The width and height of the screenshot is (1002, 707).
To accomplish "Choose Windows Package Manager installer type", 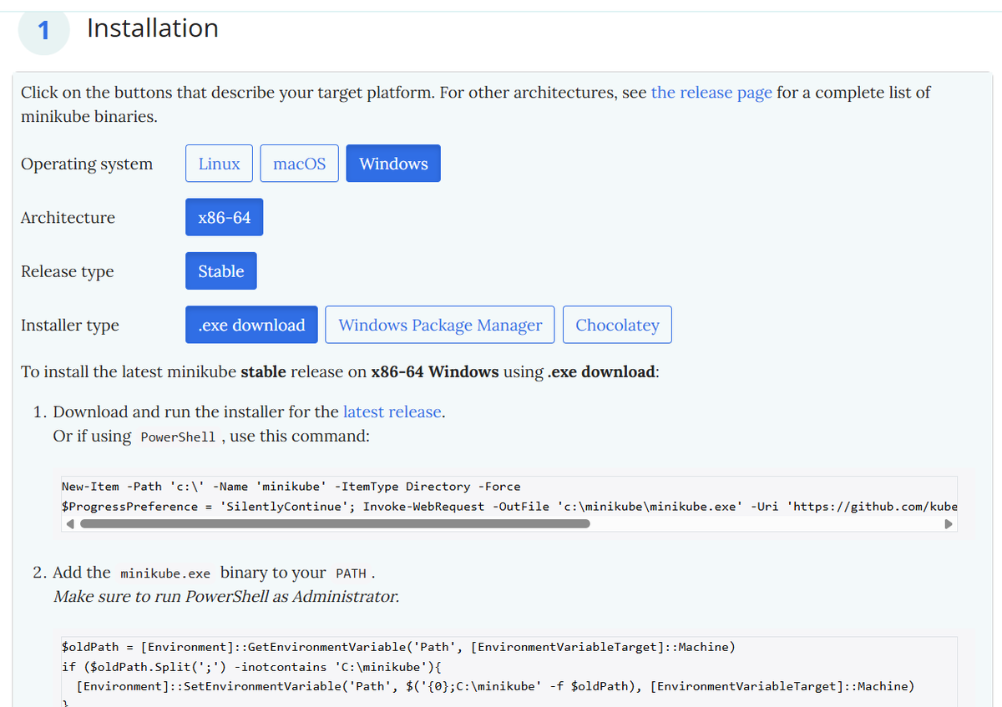I will [440, 325].
